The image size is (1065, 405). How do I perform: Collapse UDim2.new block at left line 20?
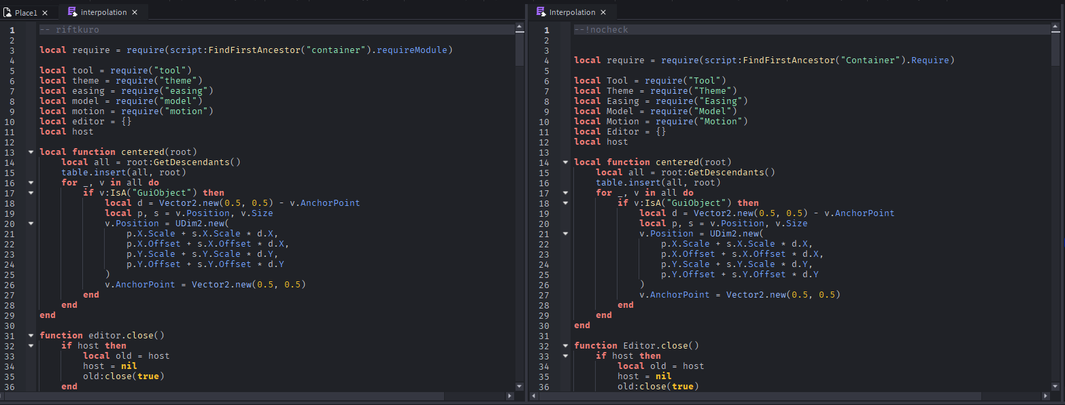31,224
